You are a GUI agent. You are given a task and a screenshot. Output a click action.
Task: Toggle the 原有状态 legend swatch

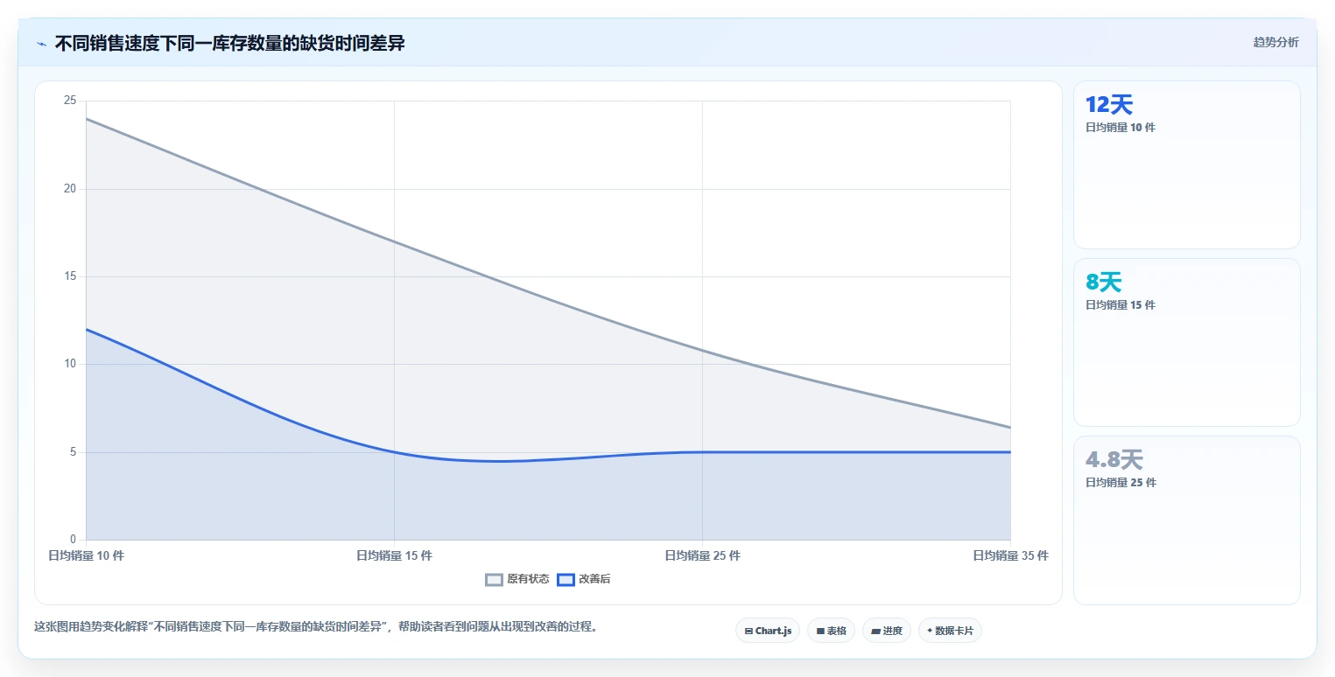click(x=494, y=579)
